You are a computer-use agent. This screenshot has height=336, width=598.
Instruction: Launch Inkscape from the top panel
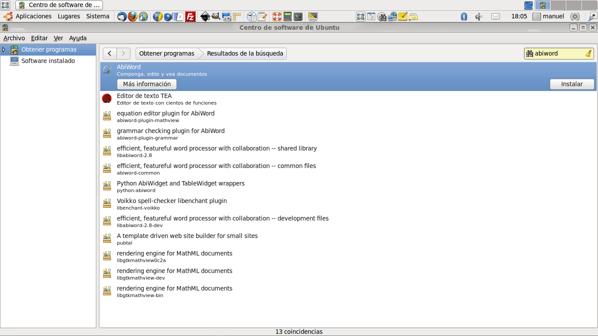[205, 17]
